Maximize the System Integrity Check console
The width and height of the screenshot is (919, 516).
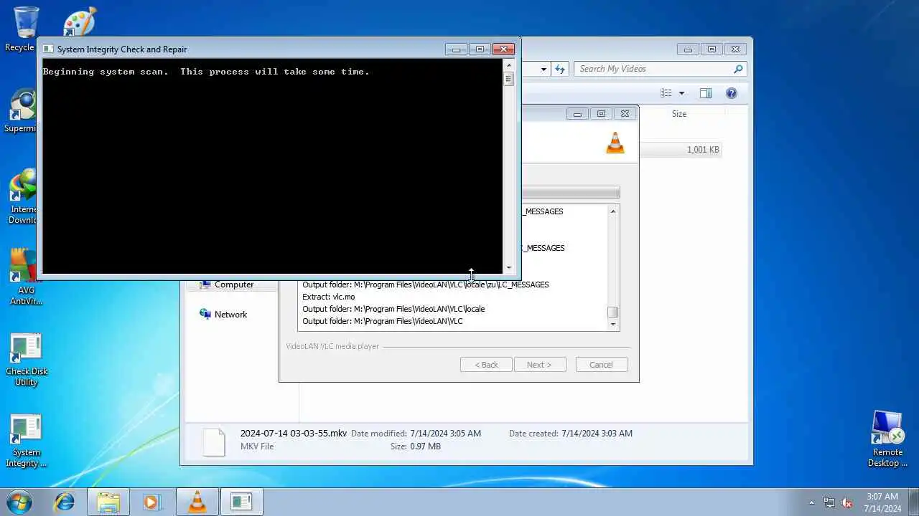click(x=480, y=49)
